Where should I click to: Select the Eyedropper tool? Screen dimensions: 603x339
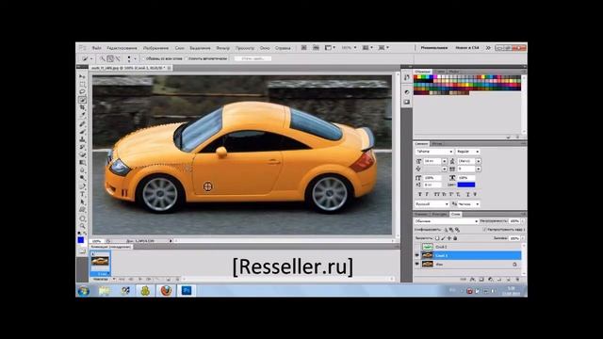[x=82, y=115]
